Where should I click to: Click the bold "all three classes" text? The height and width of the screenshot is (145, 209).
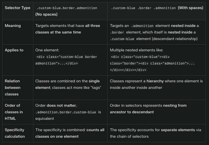[92, 26]
